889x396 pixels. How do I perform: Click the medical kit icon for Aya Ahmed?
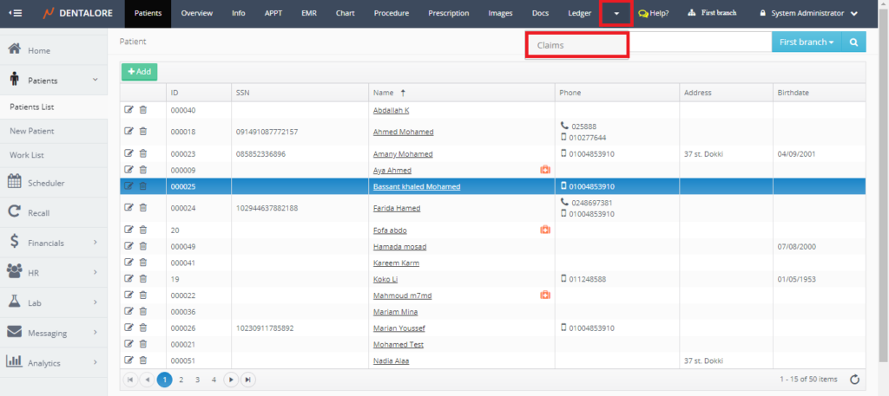(x=545, y=170)
